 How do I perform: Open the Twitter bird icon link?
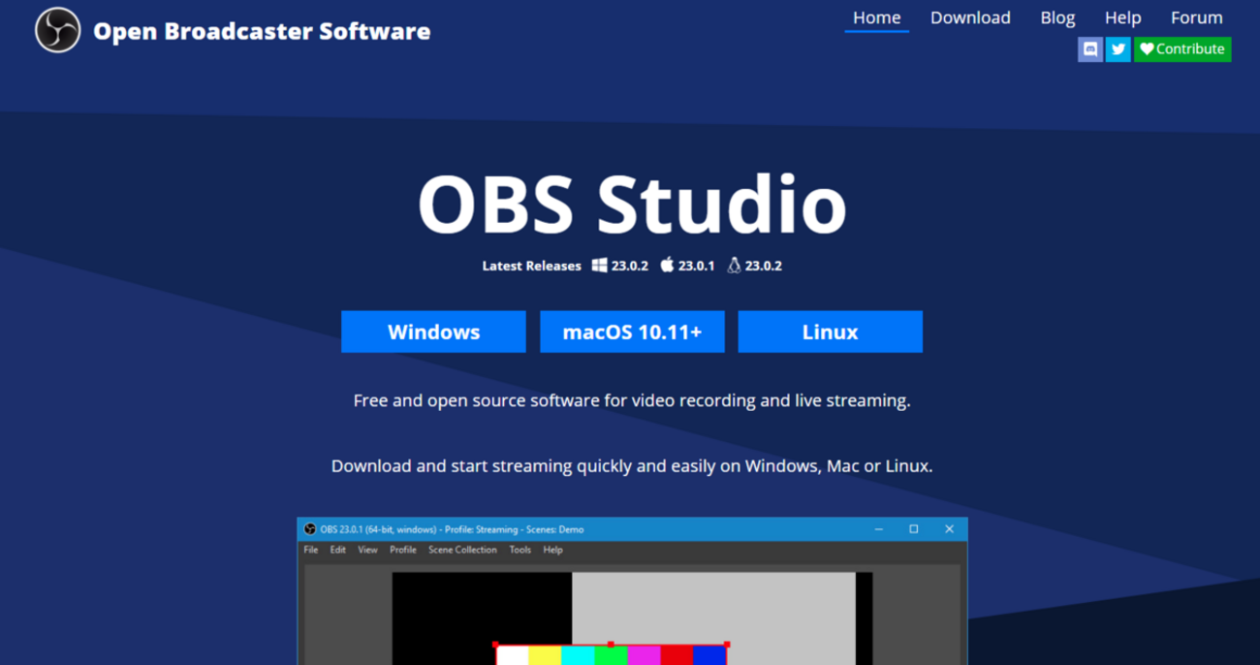[x=1118, y=49]
